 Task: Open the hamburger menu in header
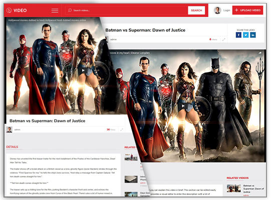[55, 10]
